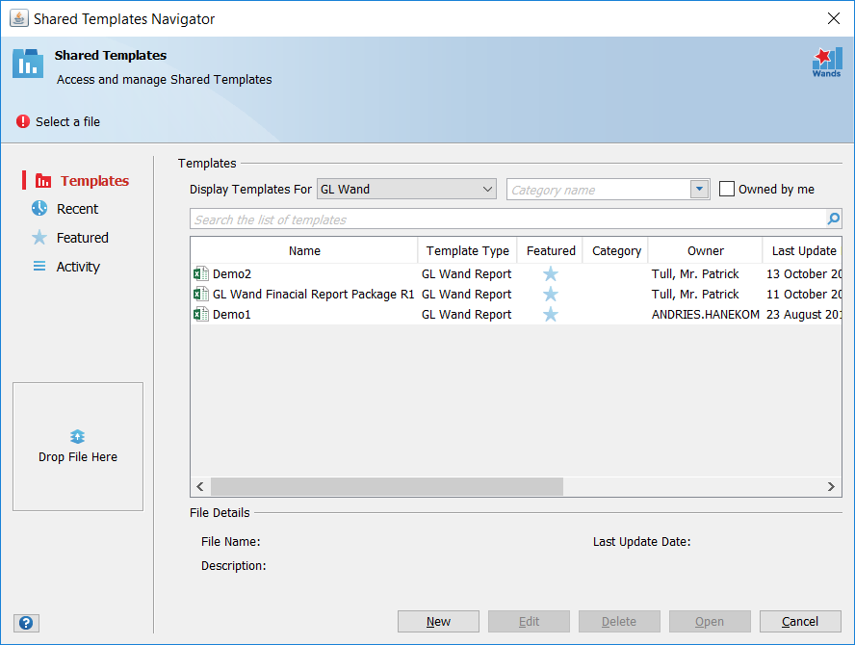Viewport: 855px width, 645px height.
Task: Select the GL Wand Finacial Report Package R1 row
Action: (516, 294)
